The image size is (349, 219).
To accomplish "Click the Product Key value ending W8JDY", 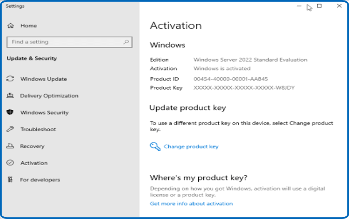I will [244, 88].
